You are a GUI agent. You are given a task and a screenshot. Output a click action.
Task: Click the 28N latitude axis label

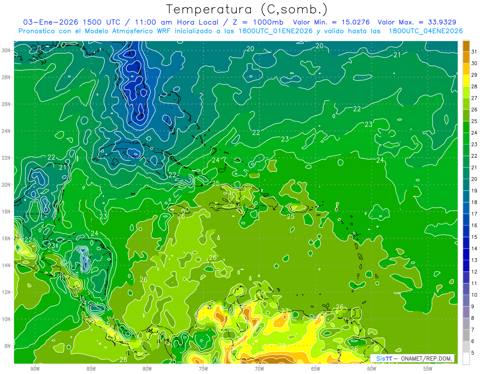[7, 77]
